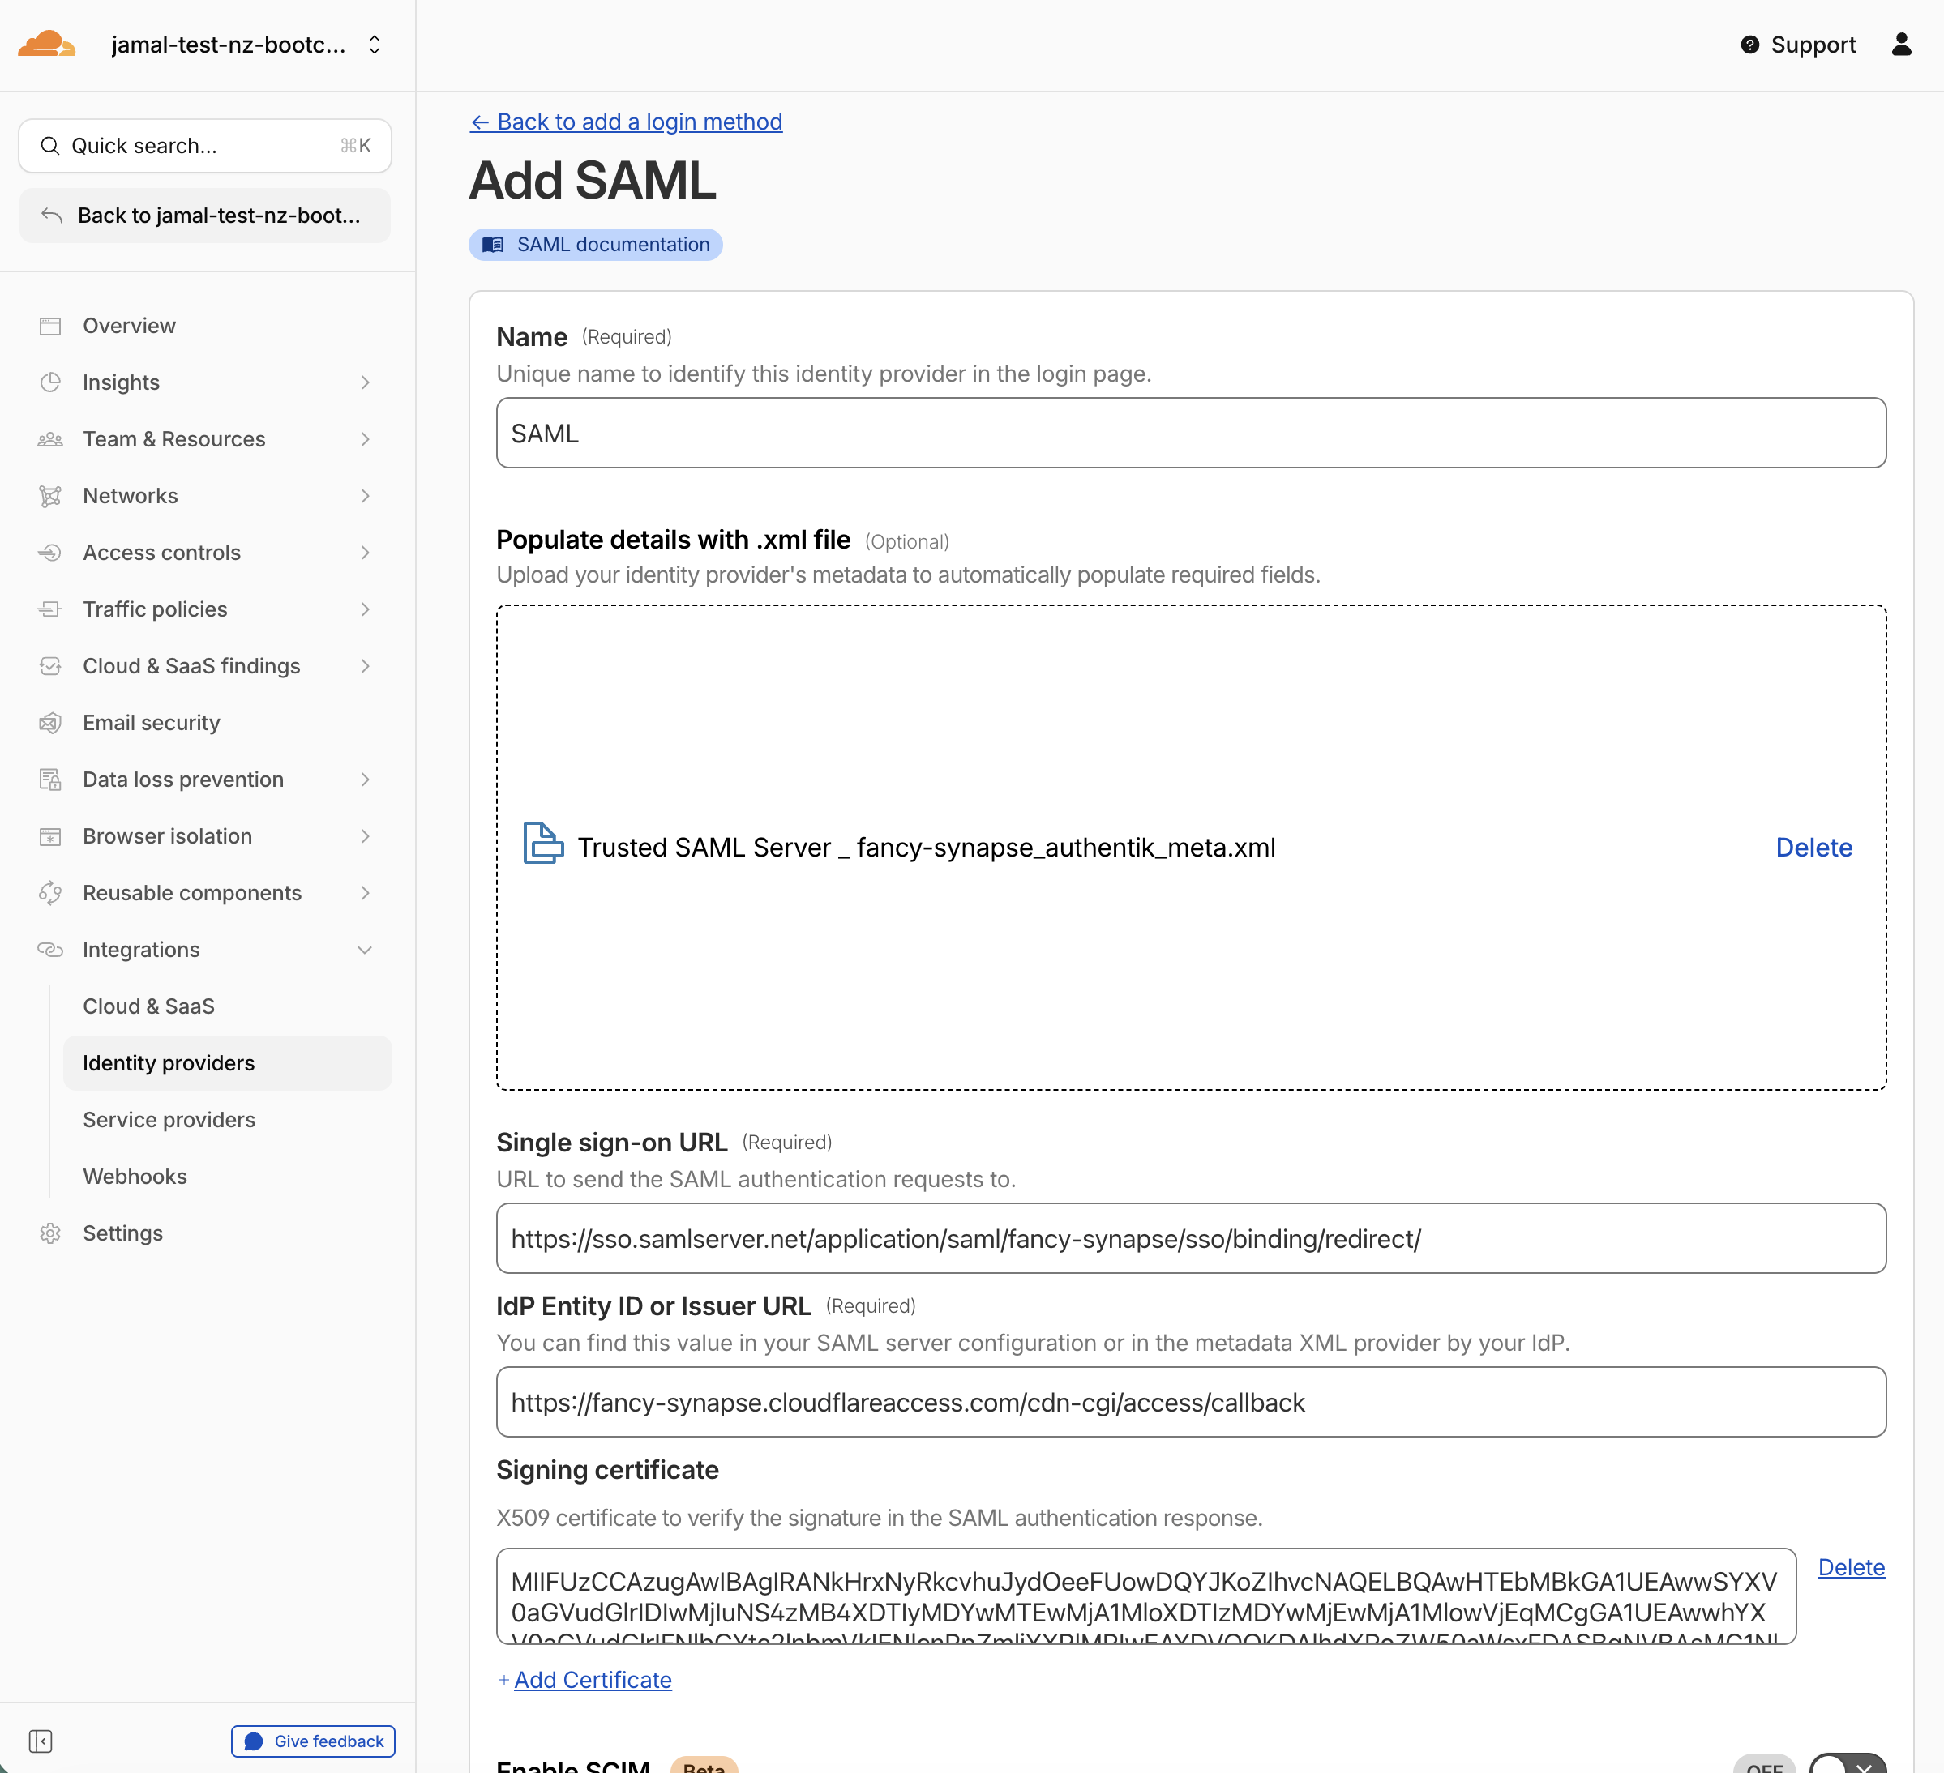Click the back arrow icon in sidebar

(52, 215)
